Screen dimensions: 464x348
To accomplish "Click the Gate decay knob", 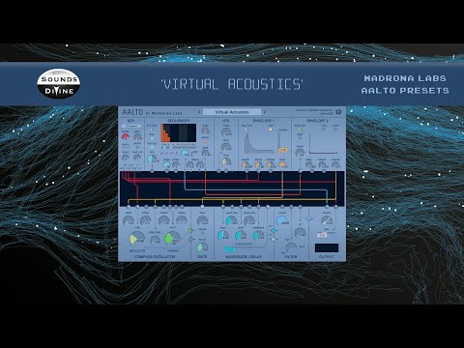I will 202,247.
